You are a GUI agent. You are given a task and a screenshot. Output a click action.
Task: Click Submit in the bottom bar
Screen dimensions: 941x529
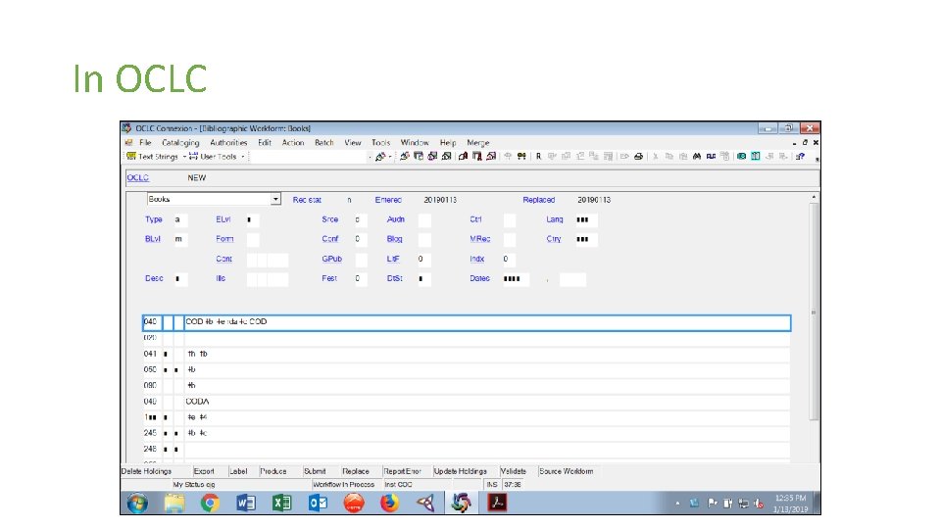coord(315,471)
